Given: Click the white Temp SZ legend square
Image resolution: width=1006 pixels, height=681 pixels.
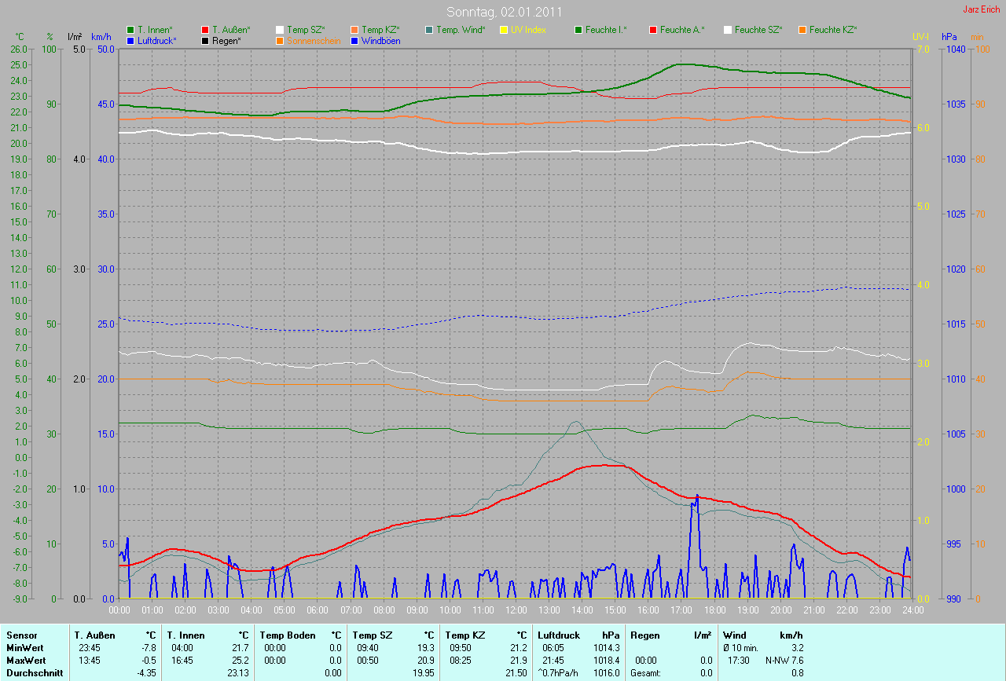Looking at the screenshot, I should click(x=280, y=30).
